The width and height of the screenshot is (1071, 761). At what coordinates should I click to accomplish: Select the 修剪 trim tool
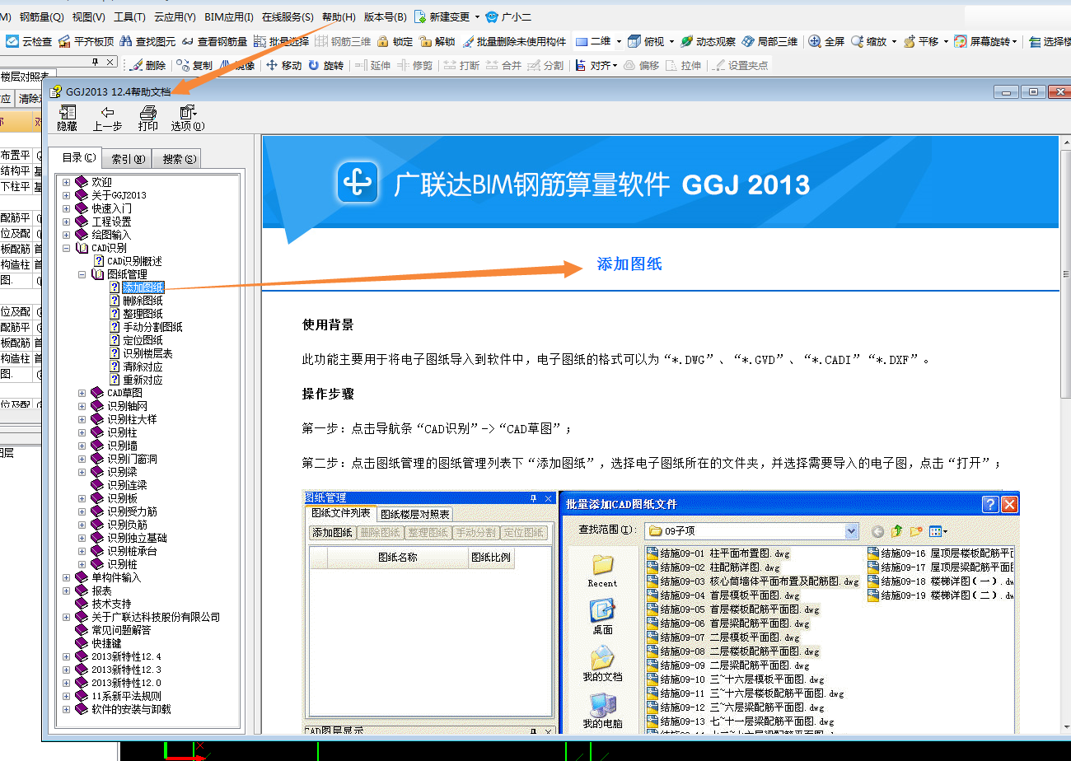coord(414,65)
